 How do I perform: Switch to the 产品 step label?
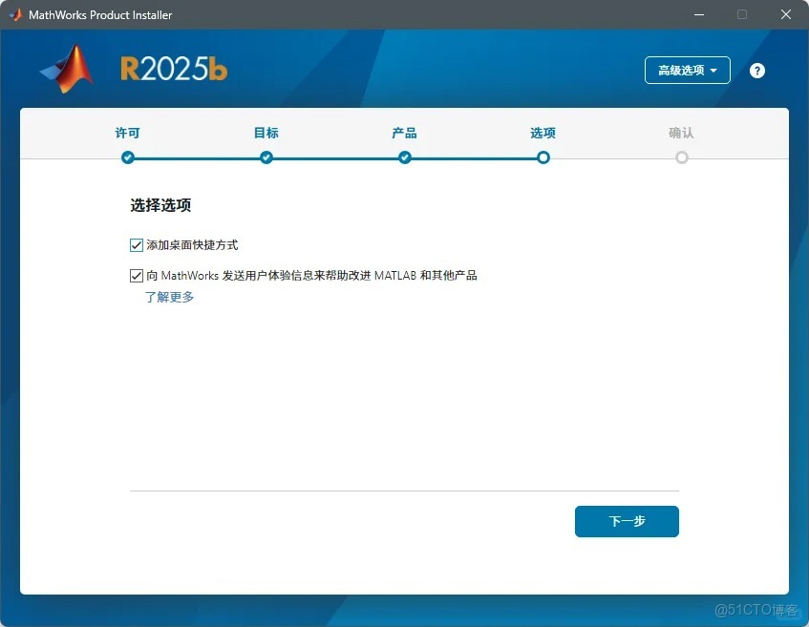(x=404, y=133)
